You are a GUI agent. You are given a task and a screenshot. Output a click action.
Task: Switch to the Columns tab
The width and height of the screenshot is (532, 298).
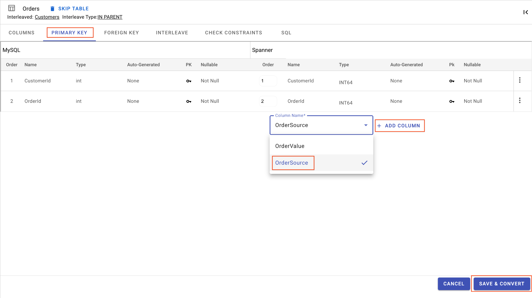click(x=22, y=33)
